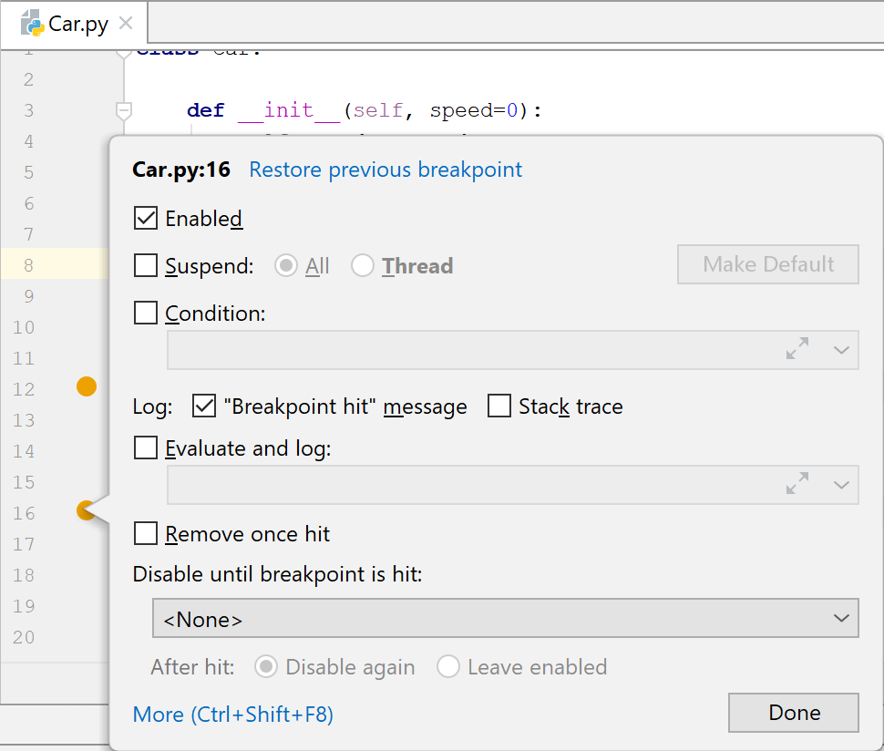
Task: Open the Condition history dropdown arrow
Action: point(841,350)
